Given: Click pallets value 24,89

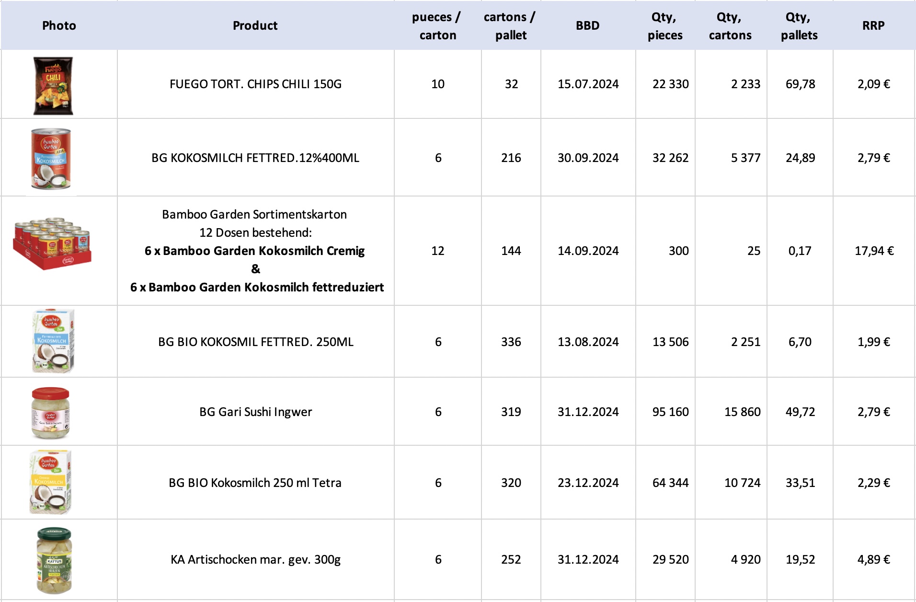Looking at the screenshot, I should click(x=800, y=158).
